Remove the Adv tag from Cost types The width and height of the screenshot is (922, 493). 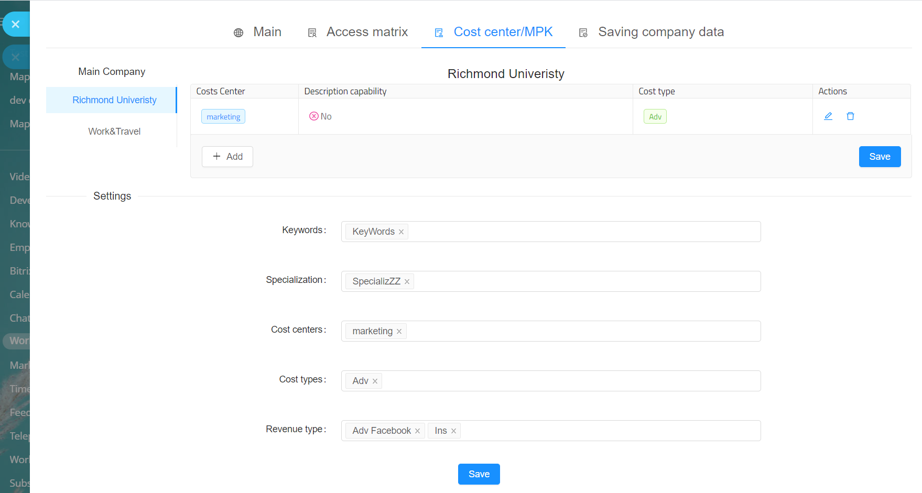click(x=375, y=381)
